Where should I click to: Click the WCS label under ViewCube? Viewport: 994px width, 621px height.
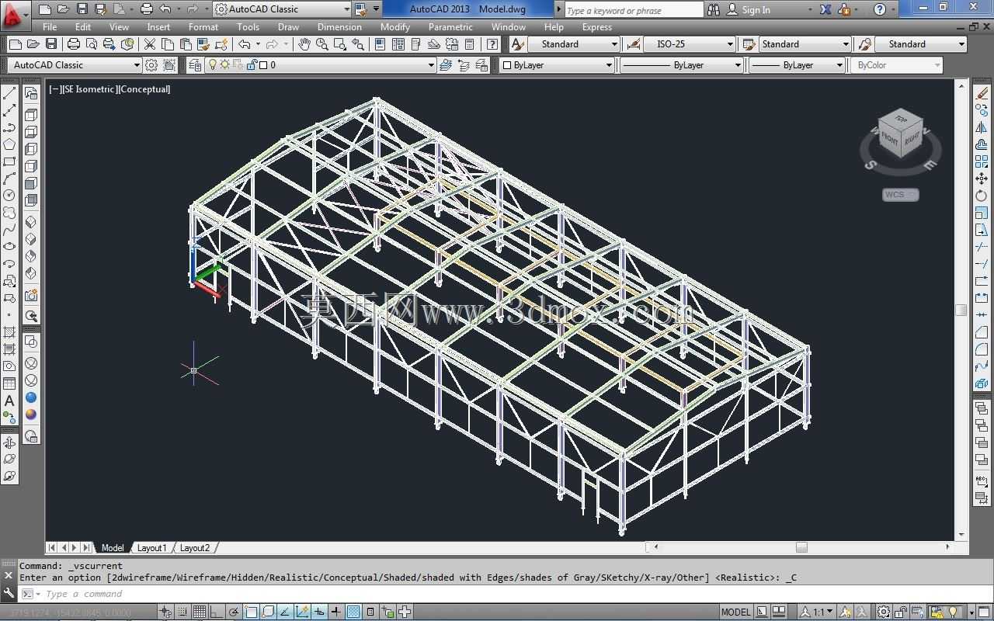point(900,195)
